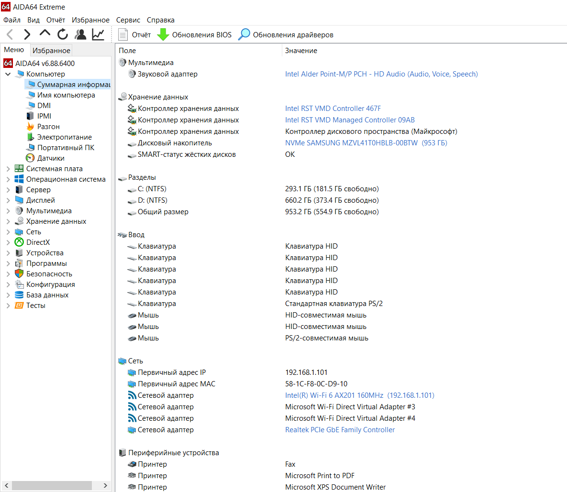Expand the Устройства tree node

click(x=8, y=253)
